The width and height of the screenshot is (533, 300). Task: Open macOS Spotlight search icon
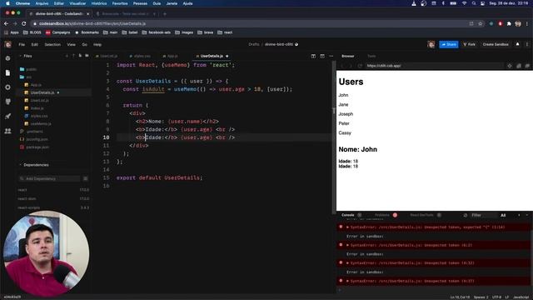[474, 3]
